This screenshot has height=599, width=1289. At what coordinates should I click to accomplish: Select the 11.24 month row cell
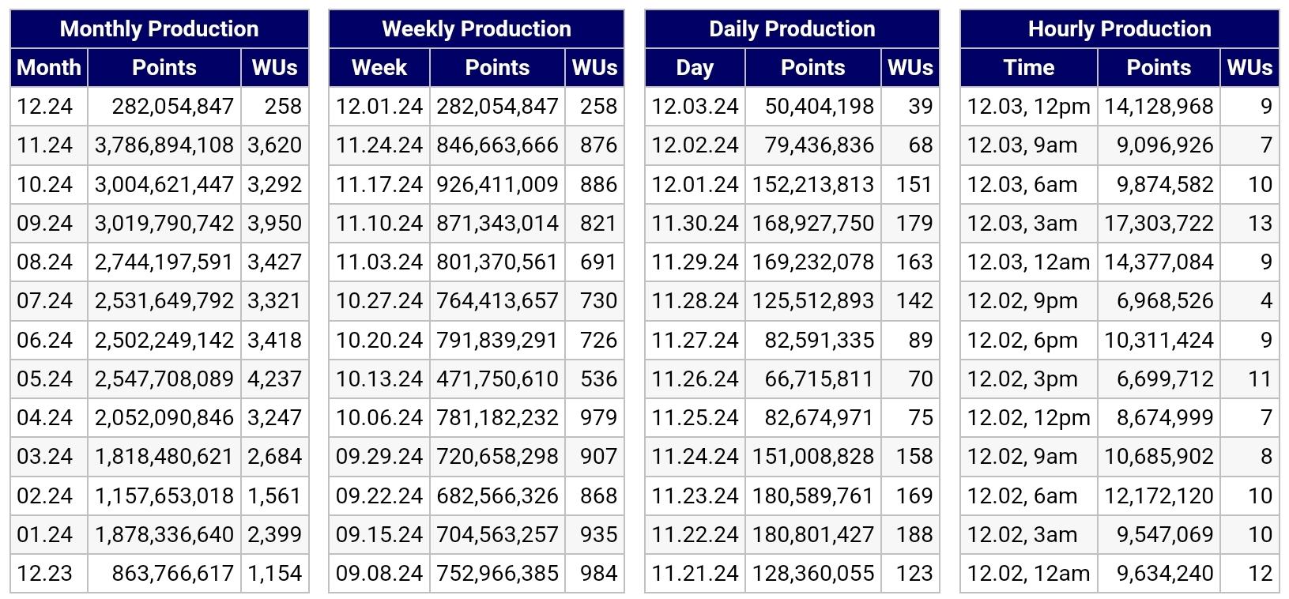click(x=45, y=145)
